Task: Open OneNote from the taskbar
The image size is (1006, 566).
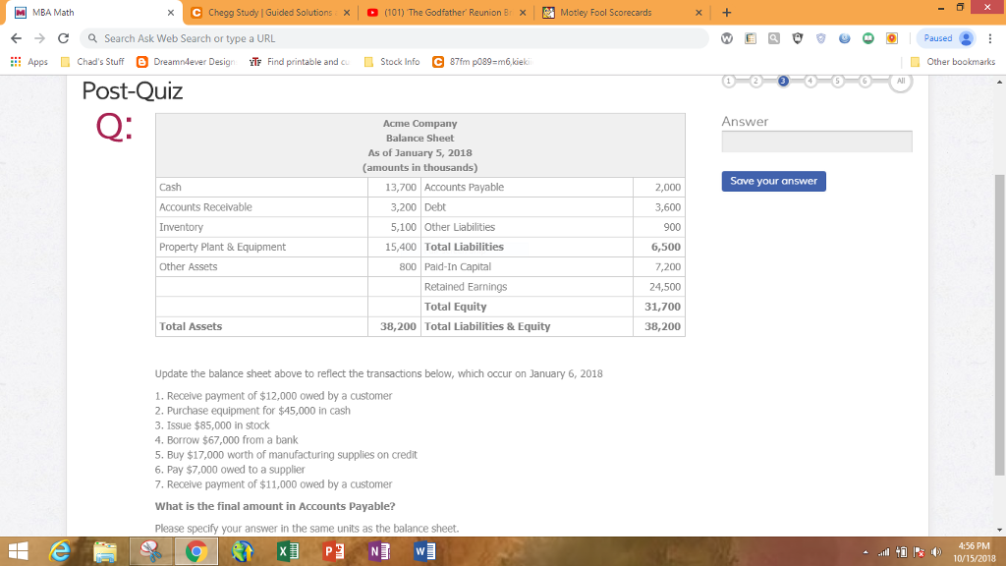Action: point(378,550)
